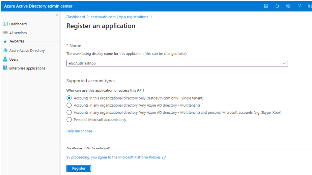Click the chevron after App registrations breadcrumb
This screenshot has width=312, height=175.
(151, 17)
